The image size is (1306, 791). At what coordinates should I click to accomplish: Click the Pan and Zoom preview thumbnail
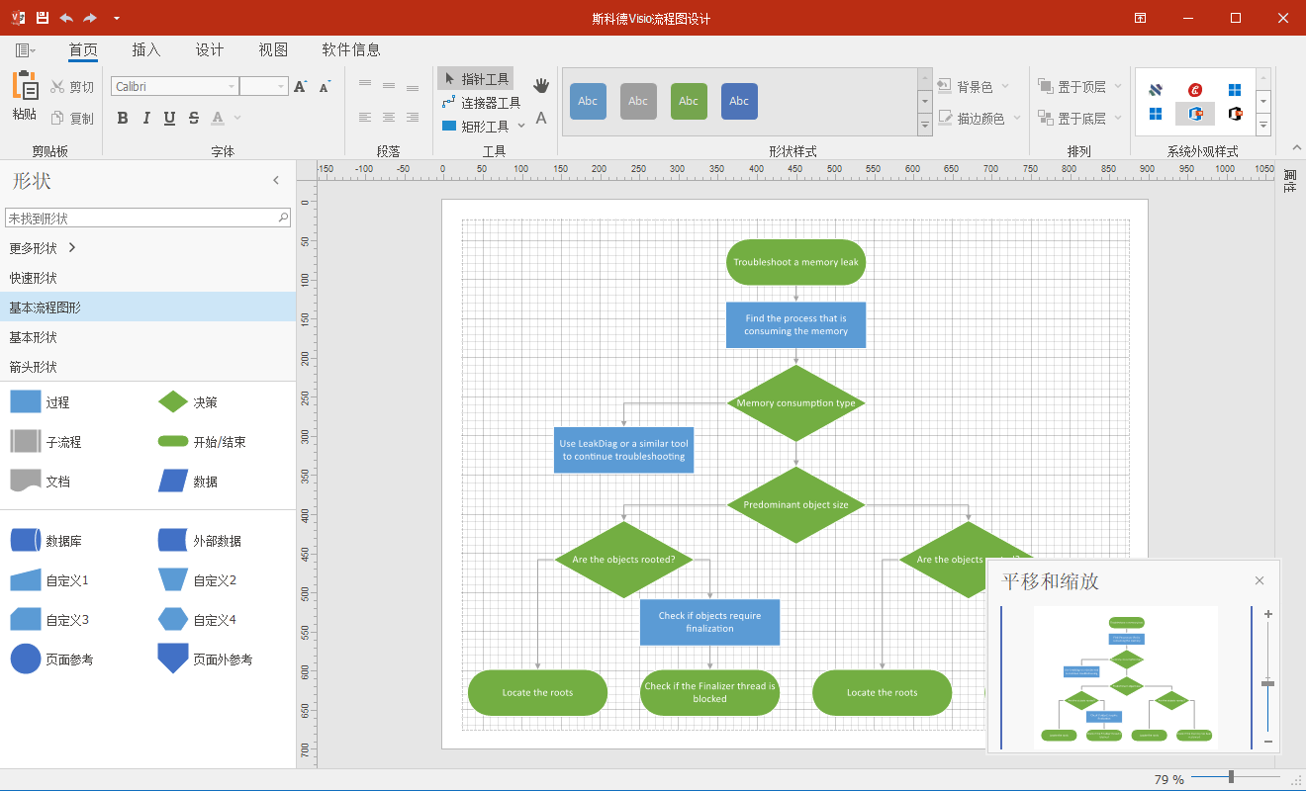tap(1126, 677)
